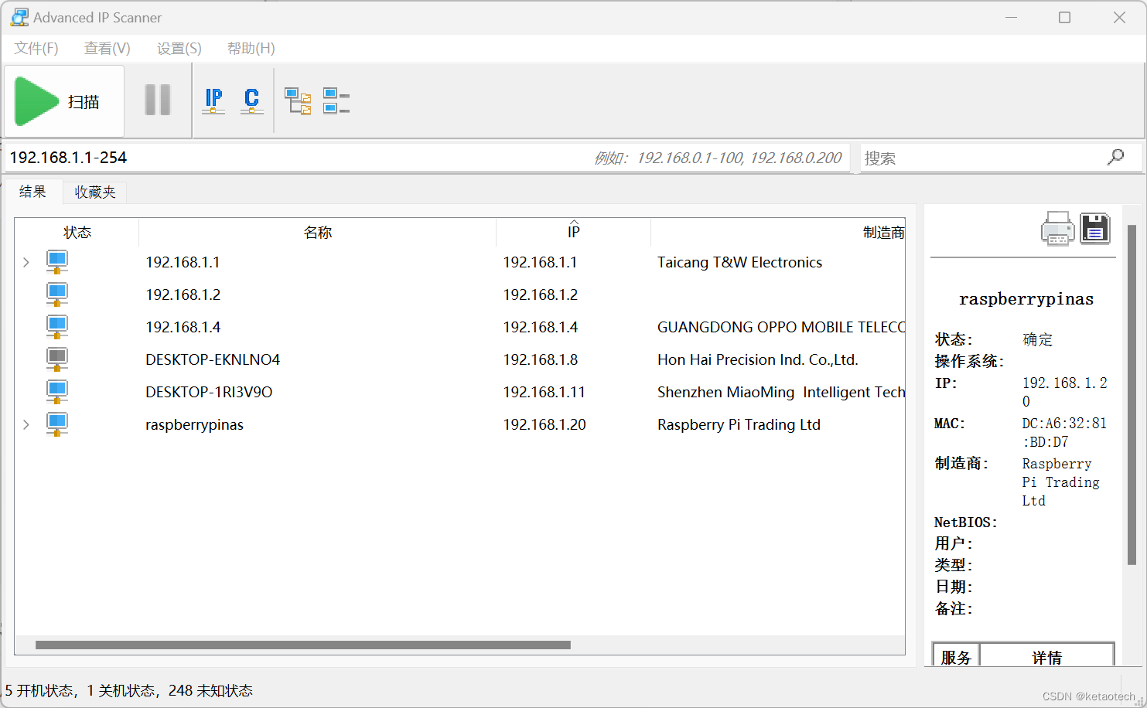
Task: Switch to the 结果 tab
Action: pyautogui.click(x=32, y=191)
